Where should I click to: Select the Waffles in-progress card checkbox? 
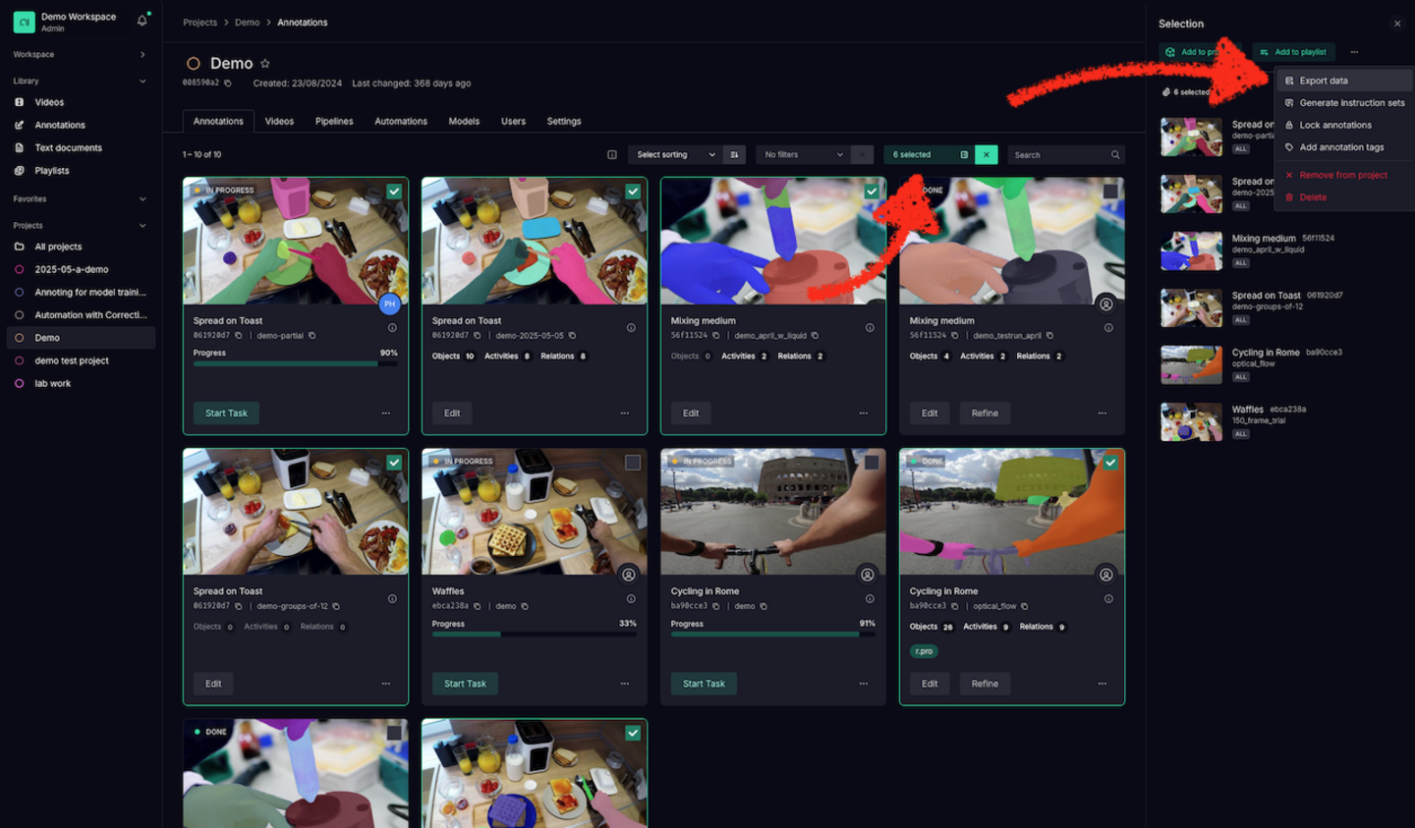(633, 463)
